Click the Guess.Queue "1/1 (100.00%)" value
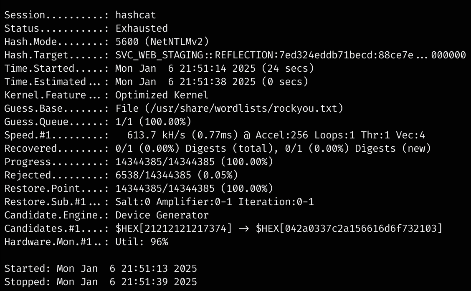 [x=153, y=122]
